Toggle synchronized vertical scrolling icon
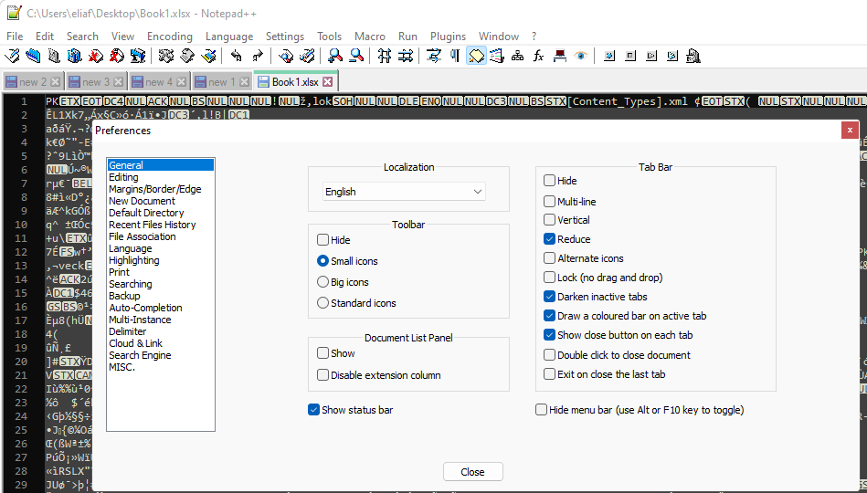Screen dimensions: 867x493 (385, 56)
